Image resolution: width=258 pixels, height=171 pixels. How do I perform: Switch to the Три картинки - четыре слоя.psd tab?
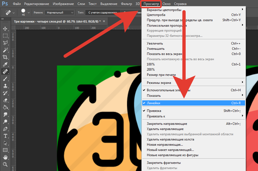coord(57,21)
